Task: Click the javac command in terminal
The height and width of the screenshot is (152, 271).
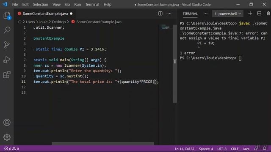Action: coord(244,23)
